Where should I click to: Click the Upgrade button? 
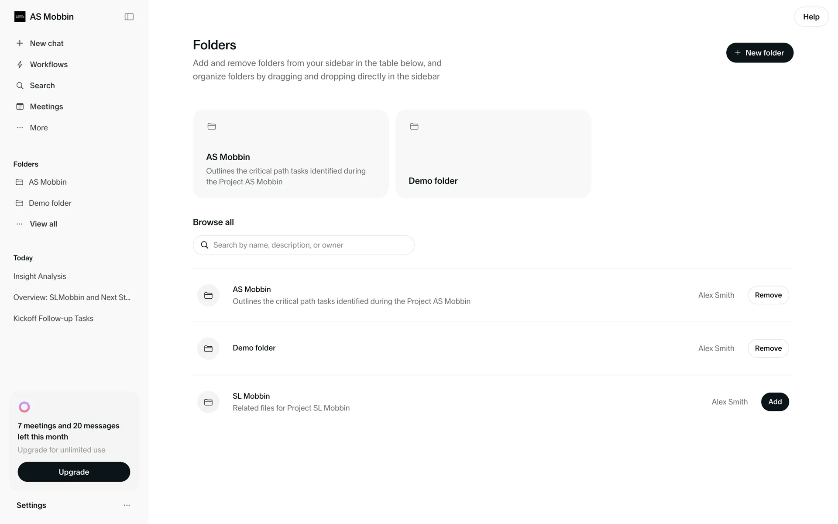[74, 472]
